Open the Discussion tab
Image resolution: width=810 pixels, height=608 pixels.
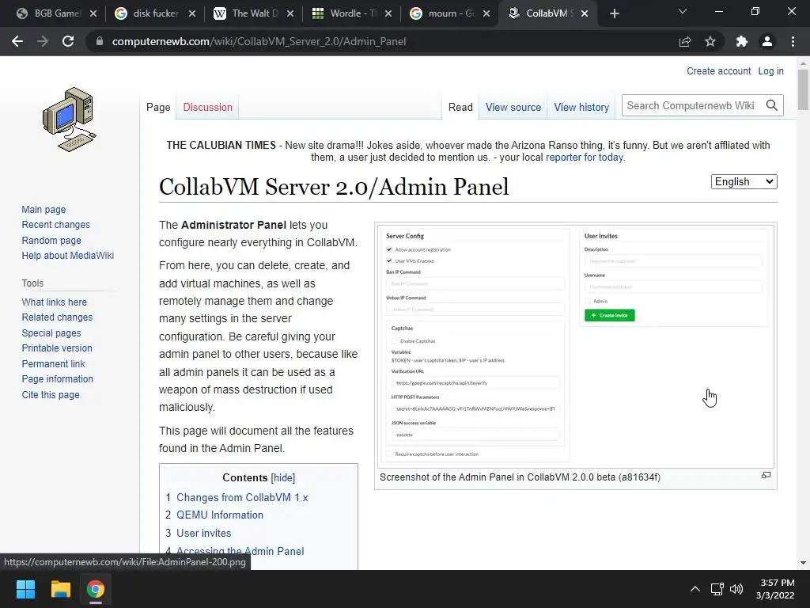208,107
